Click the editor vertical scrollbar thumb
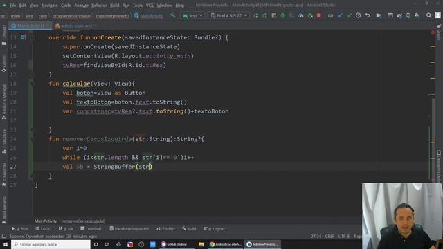 coord(433,138)
